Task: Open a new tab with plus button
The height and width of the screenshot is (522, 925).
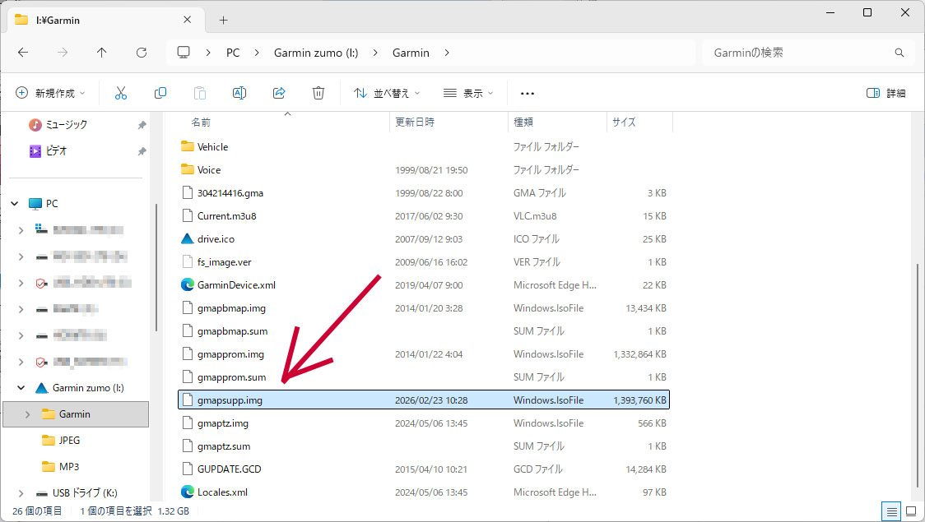Action: pos(223,20)
